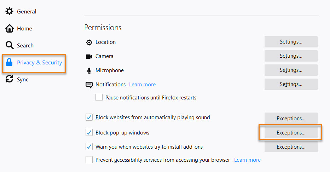
Task: Enable Pause notifications until Firefox restarts
Action: click(x=99, y=97)
